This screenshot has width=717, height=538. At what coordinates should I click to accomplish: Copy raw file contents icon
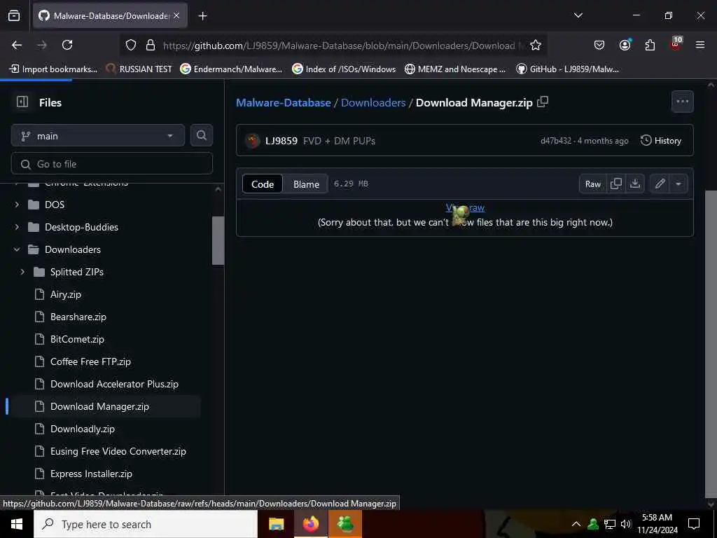tap(616, 184)
